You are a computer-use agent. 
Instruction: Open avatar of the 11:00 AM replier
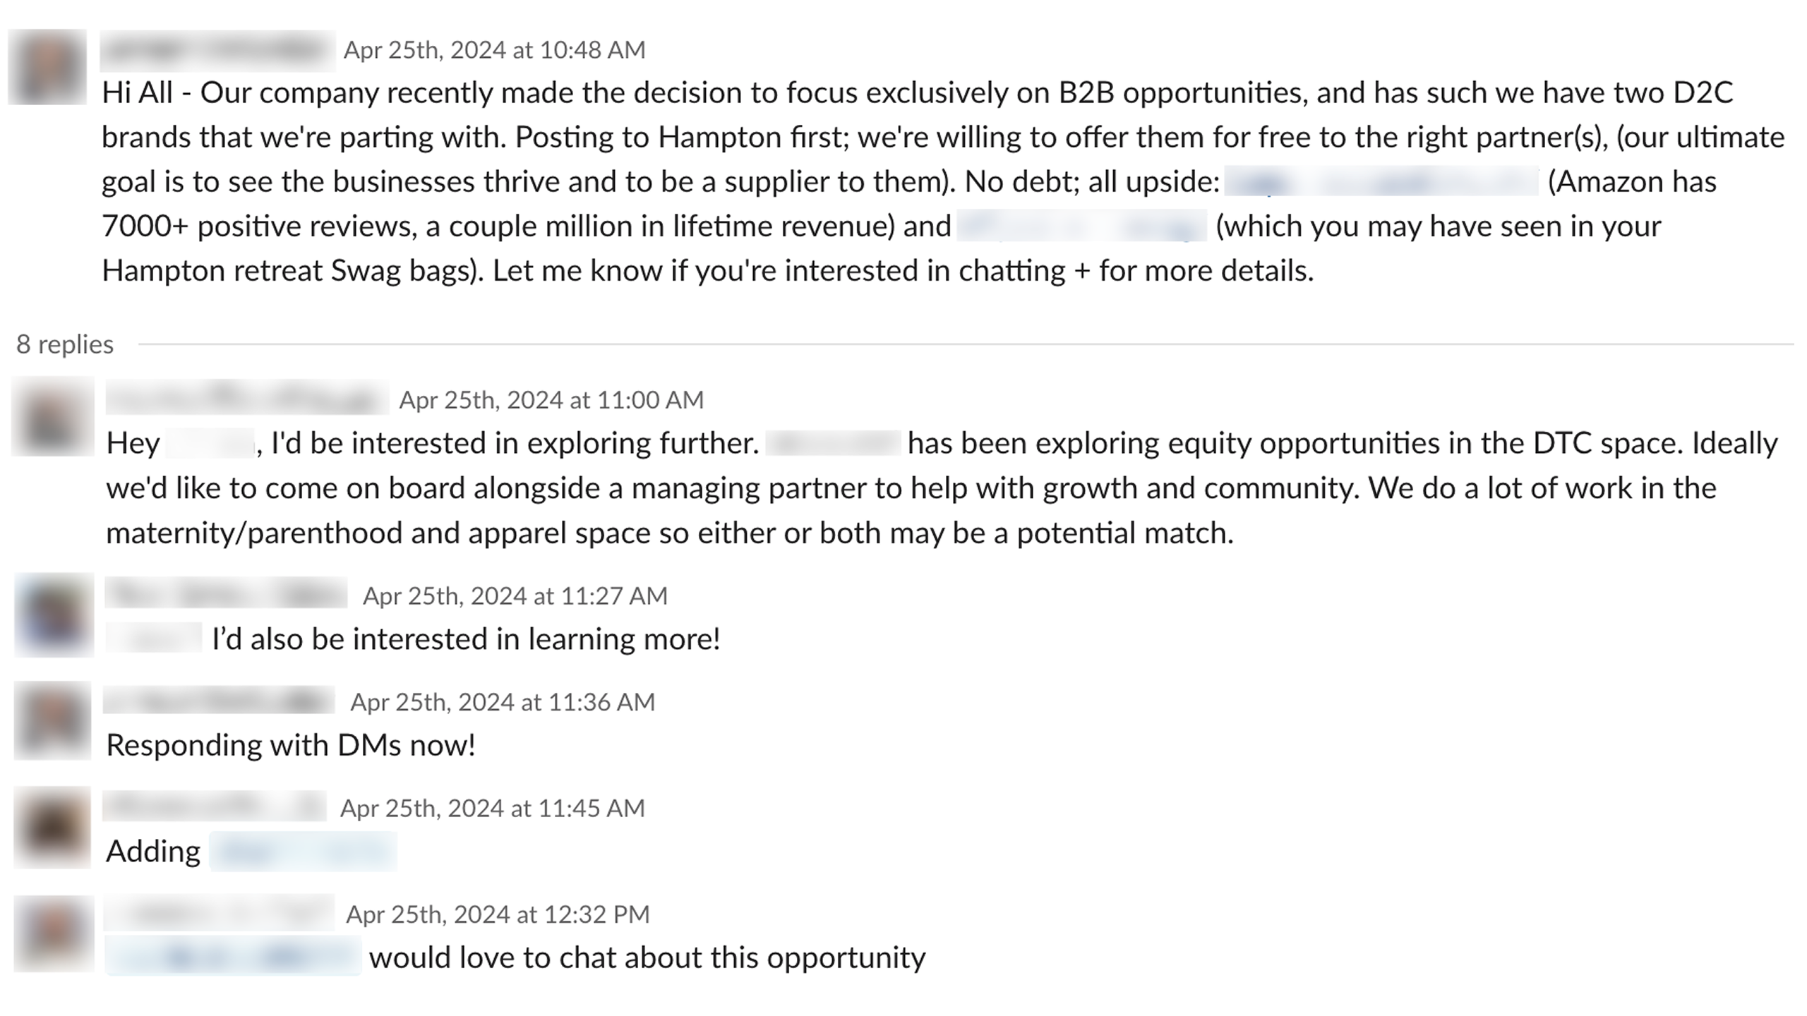pos(53,416)
